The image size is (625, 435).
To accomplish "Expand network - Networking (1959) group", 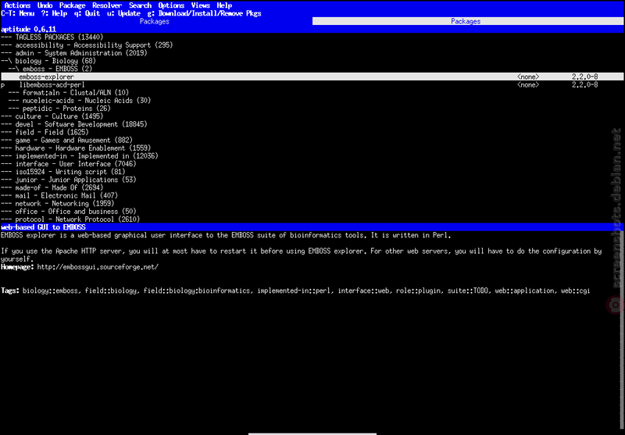I will 57,204.
